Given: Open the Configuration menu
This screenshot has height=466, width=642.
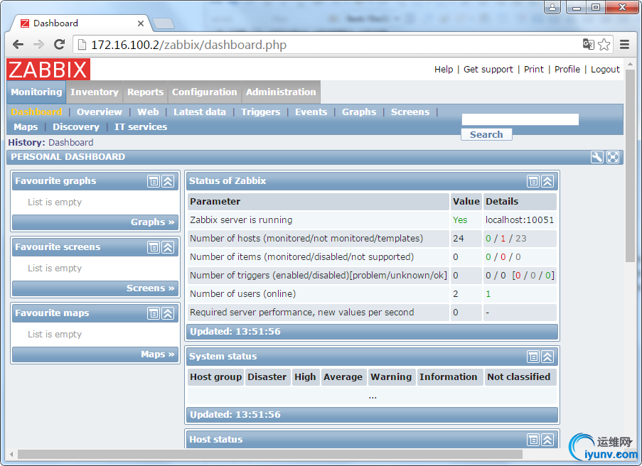Looking at the screenshot, I should [x=204, y=92].
